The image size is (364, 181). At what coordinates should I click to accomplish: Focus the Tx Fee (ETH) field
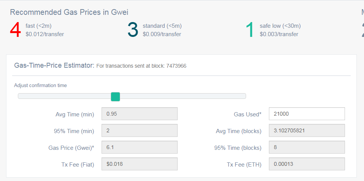click(x=307, y=164)
